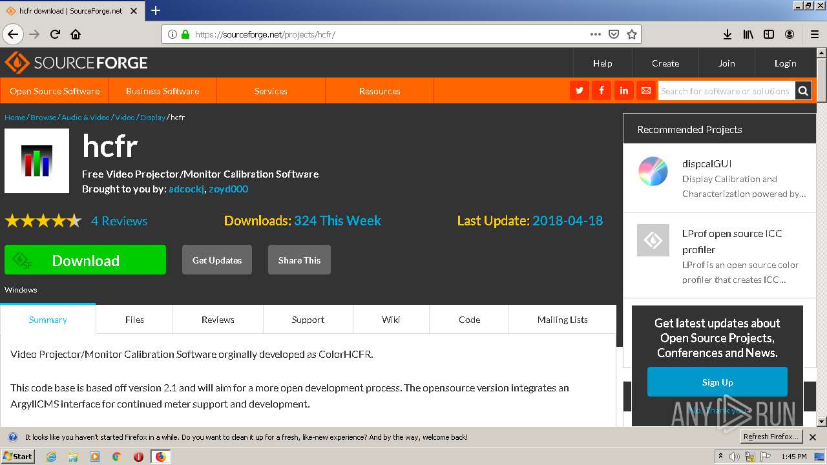Image resolution: width=827 pixels, height=465 pixels.
Task: Close the hcfr download browser tab
Action: click(133, 10)
